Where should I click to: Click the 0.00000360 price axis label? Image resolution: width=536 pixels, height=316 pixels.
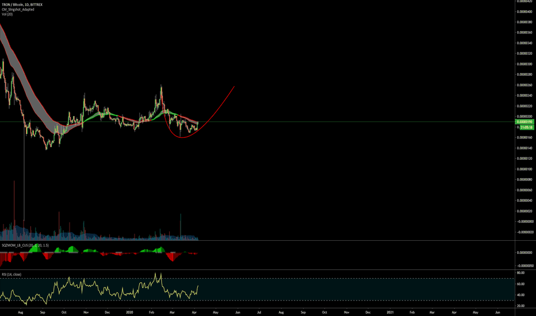524,33
